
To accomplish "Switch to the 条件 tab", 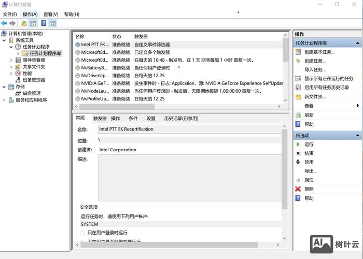I will (x=133, y=119).
